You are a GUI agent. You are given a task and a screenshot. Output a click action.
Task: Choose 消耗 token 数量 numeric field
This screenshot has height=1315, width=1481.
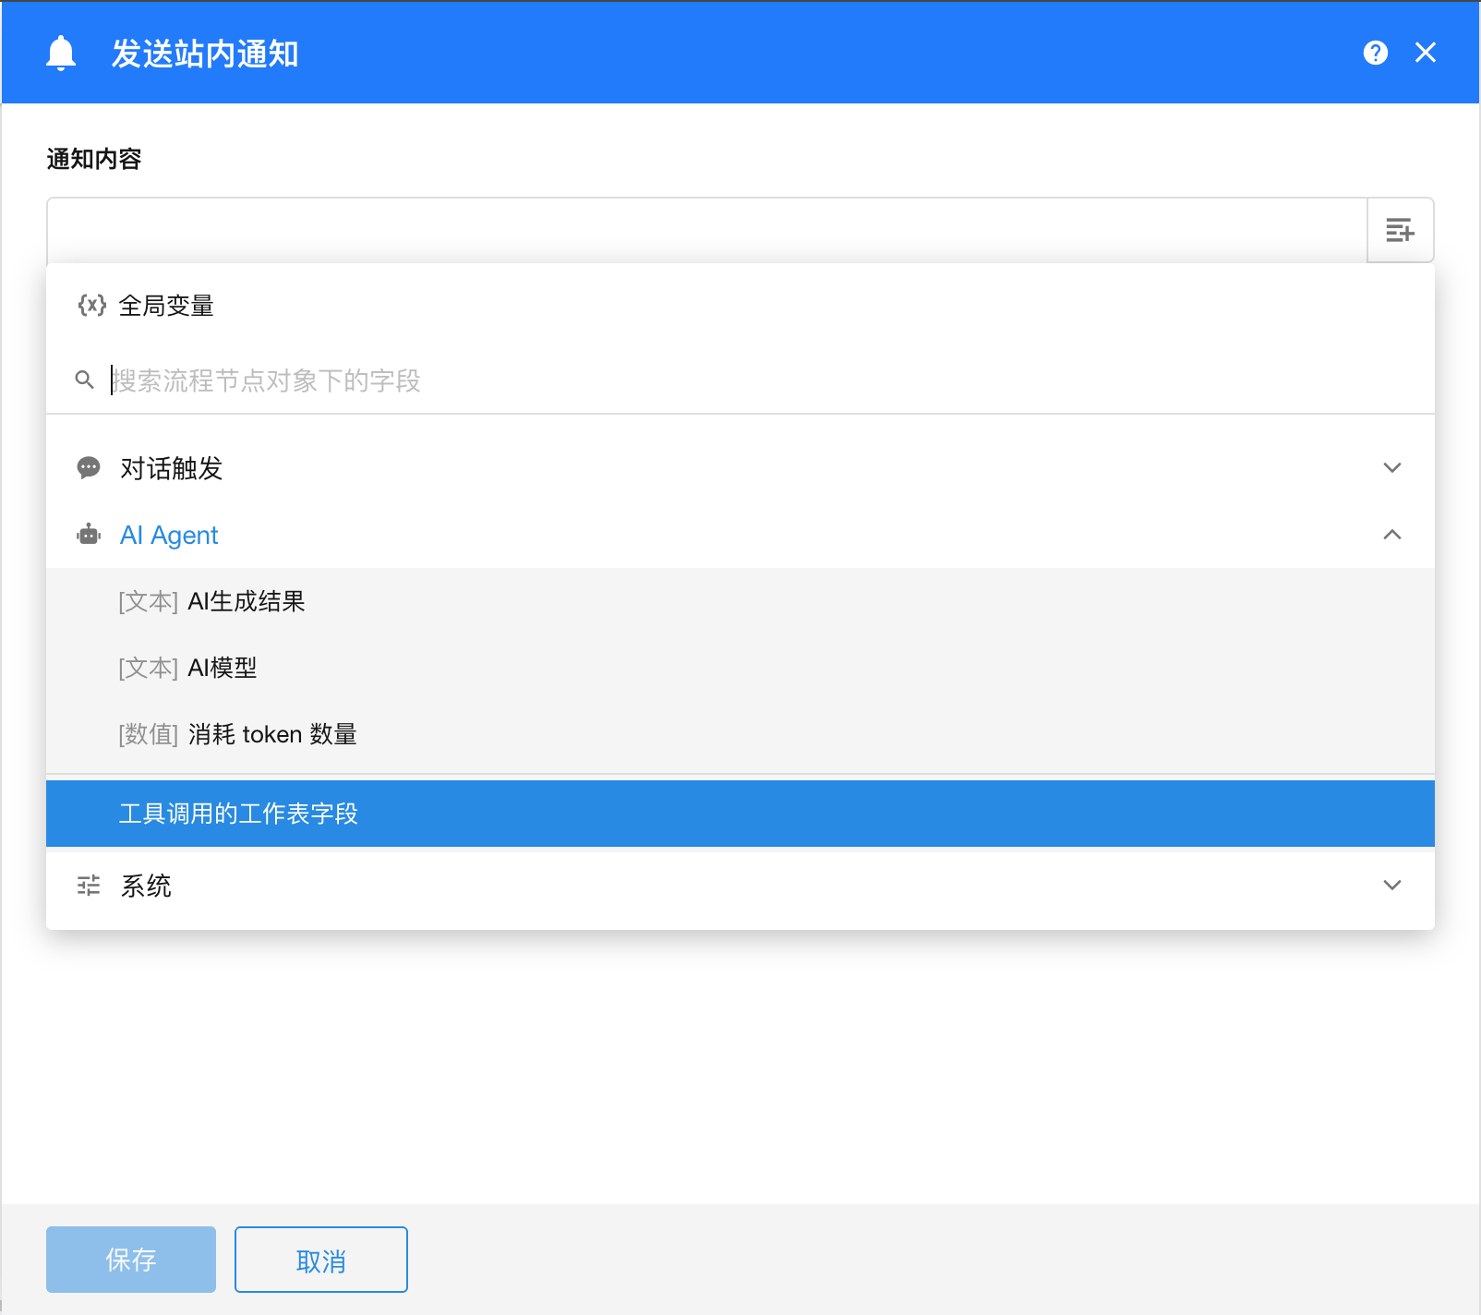click(271, 735)
